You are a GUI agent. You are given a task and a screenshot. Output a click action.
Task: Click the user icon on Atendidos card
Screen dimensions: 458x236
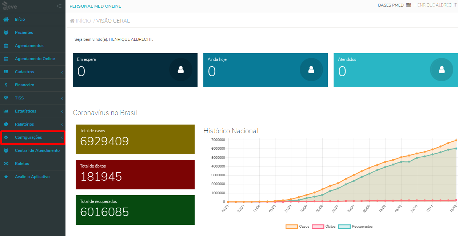(x=441, y=70)
